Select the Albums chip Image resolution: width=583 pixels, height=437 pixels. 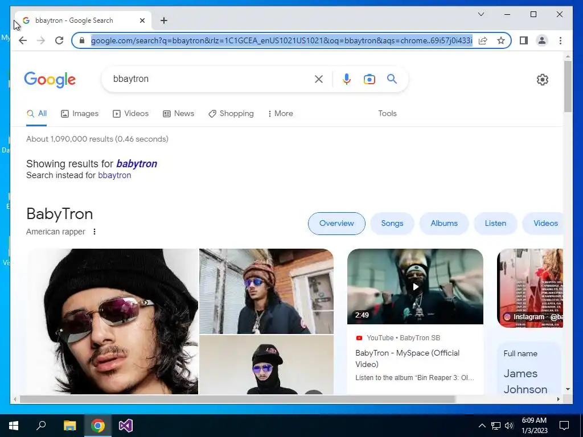point(444,224)
